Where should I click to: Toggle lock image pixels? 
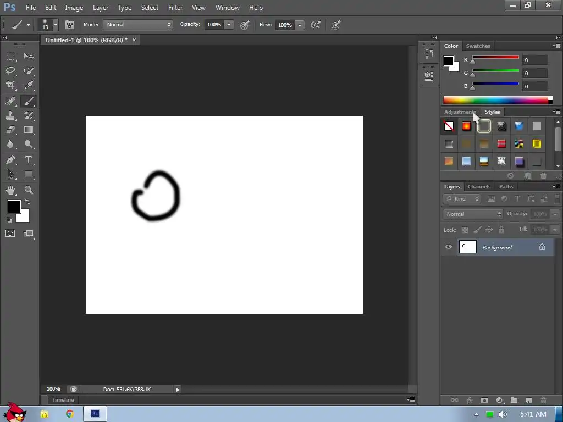click(x=477, y=230)
